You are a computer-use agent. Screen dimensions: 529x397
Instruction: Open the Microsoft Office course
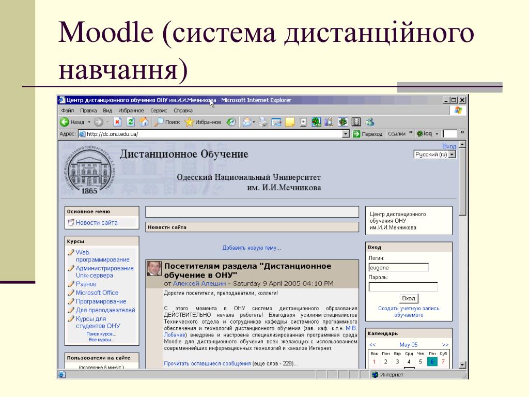(x=97, y=293)
